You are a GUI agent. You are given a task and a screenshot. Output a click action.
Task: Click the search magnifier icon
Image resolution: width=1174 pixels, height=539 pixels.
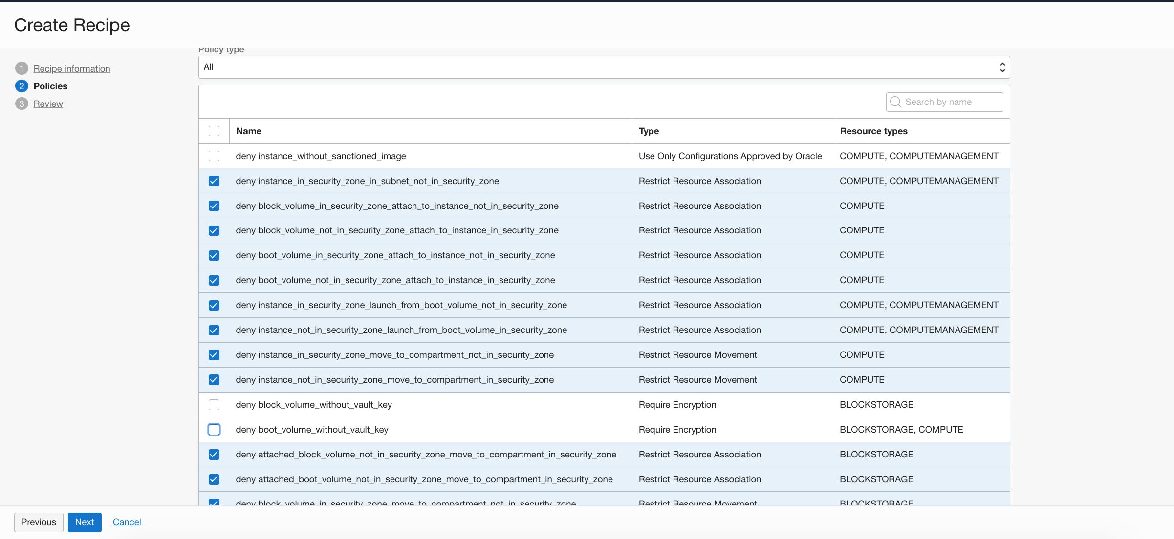[x=895, y=102]
